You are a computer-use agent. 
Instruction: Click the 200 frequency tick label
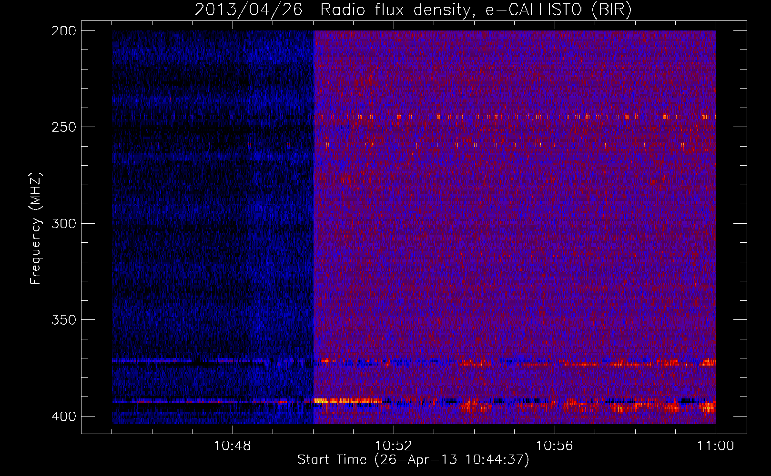pyautogui.click(x=63, y=30)
